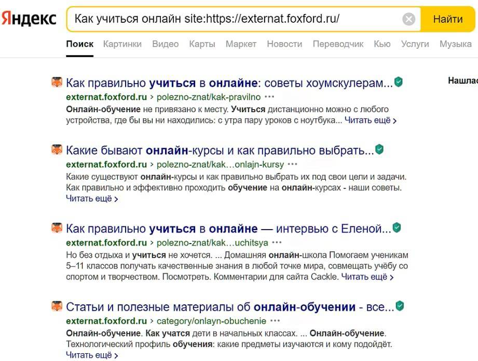
Task: Switch to Картинки tab
Action: click(x=122, y=44)
